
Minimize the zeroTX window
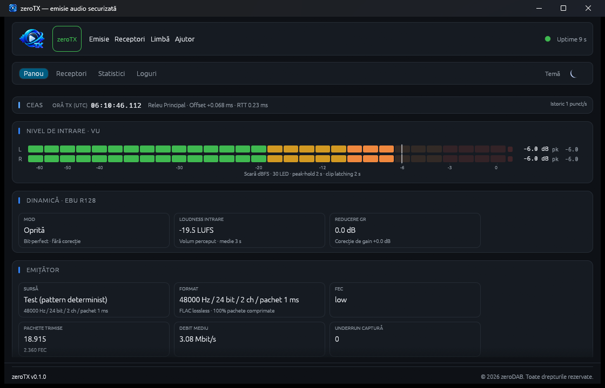point(539,8)
